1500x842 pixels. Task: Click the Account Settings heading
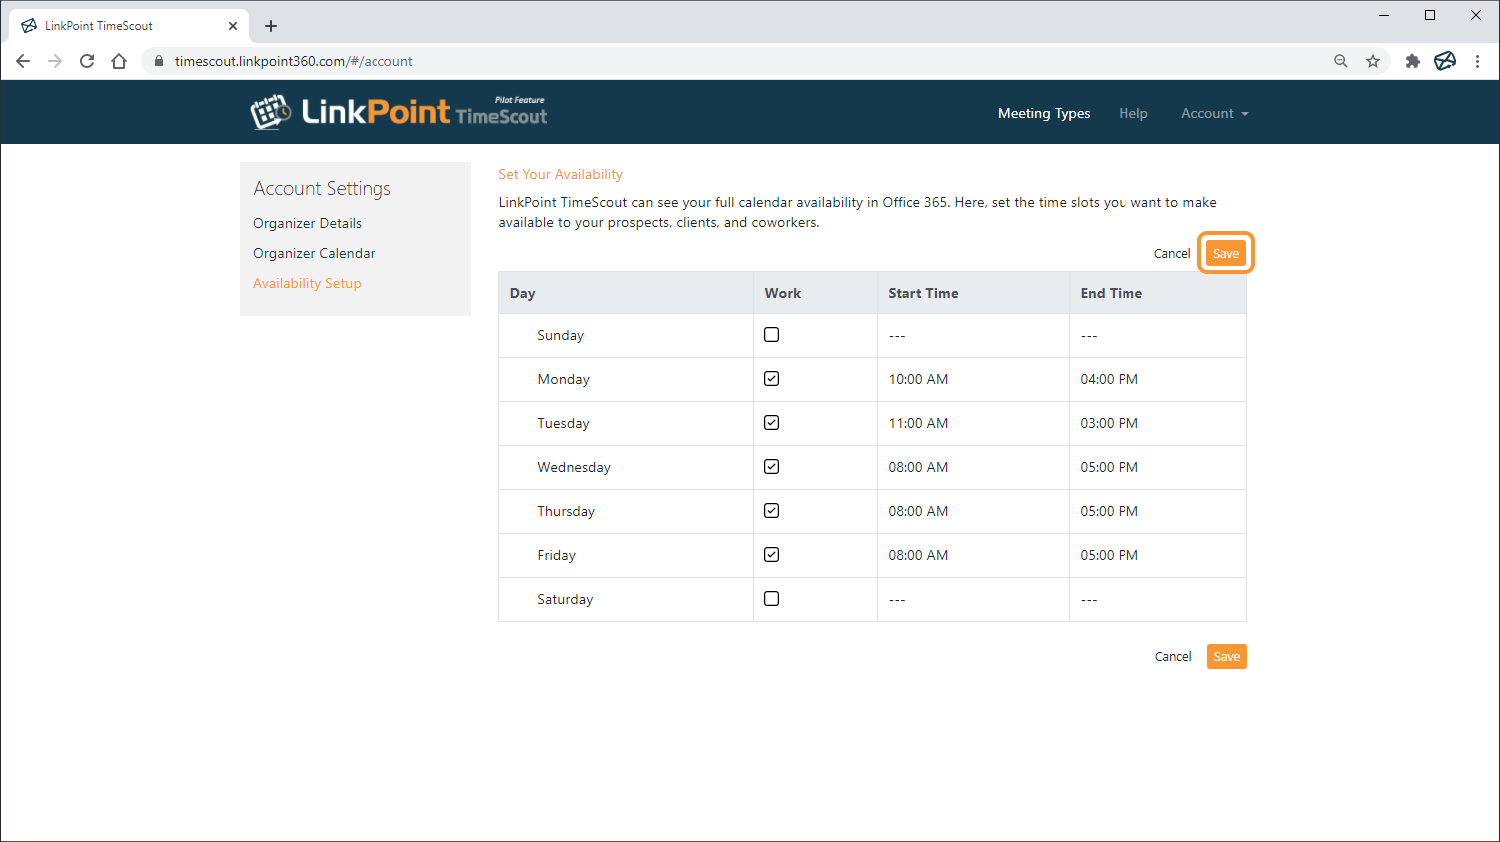(322, 188)
